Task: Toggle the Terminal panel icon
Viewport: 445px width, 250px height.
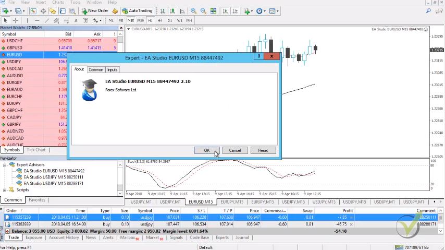Action: click(63, 11)
